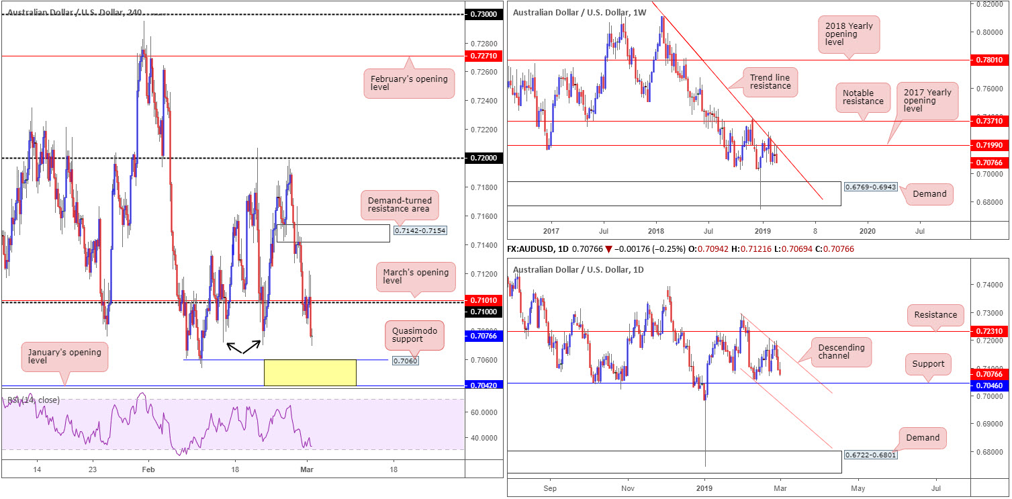Select the Demand-turned resistance area callout
Image resolution: width=1012 pixels, height=499 pixels.
click(400, 205)
